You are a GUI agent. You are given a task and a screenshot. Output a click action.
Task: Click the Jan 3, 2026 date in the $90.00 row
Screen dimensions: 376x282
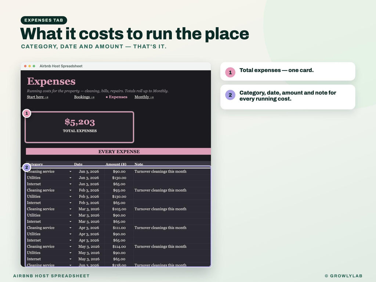[89, 171]
